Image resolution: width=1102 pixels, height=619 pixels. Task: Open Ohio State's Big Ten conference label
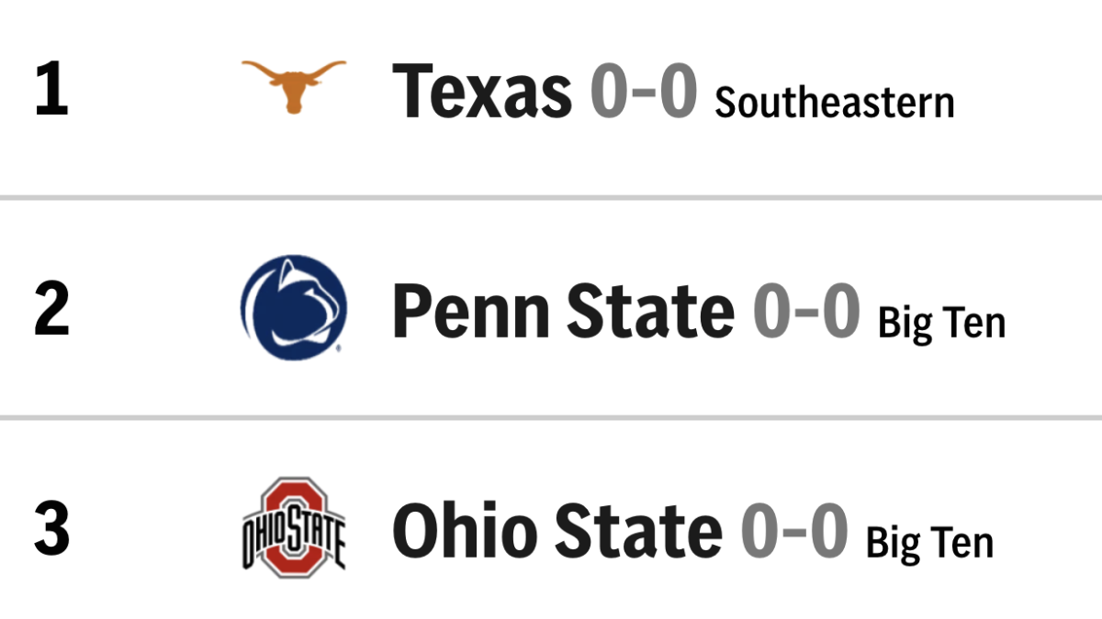click(929, 543)
